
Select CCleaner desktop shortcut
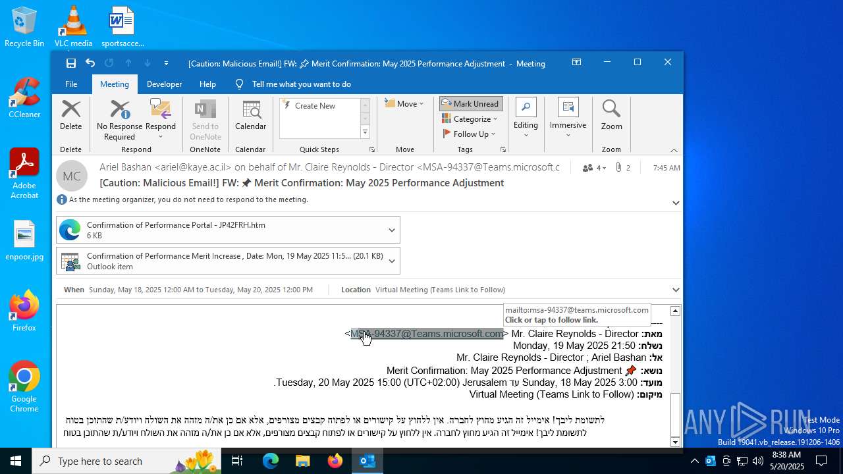tap(24, 99)
